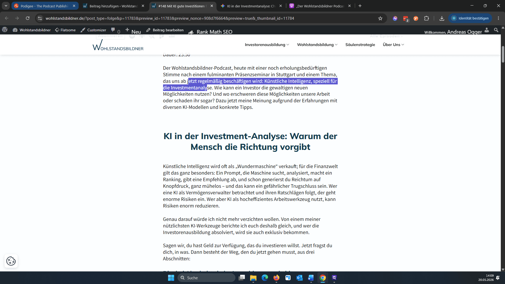Open the Chrome three-dot menu
The height and width of the screenshot is (284, 505).
tap(498, 18)
